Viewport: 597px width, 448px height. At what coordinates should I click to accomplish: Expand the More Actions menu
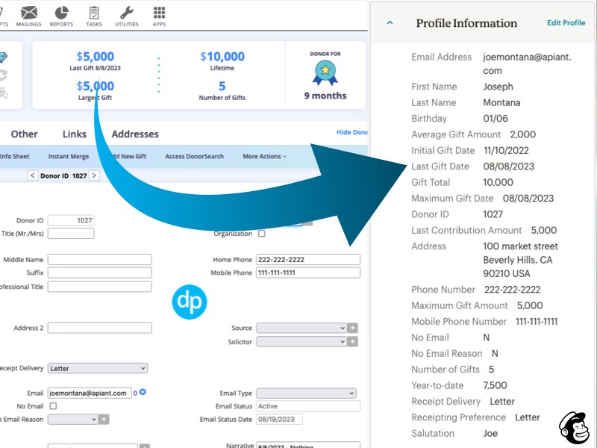coord(264,157)
